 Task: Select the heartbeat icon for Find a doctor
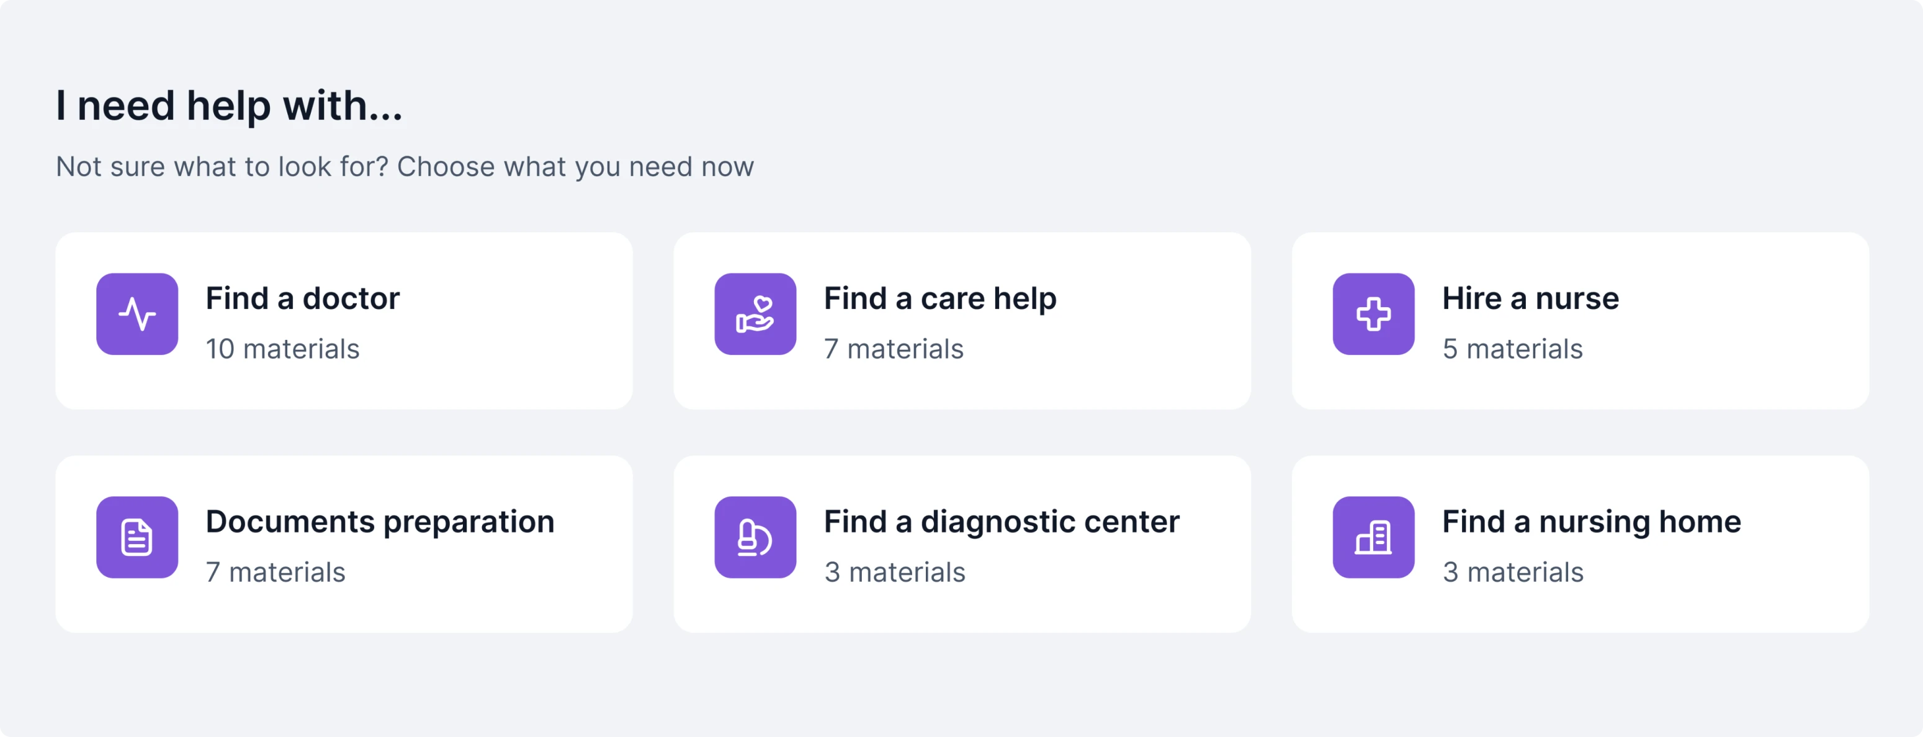137,314
